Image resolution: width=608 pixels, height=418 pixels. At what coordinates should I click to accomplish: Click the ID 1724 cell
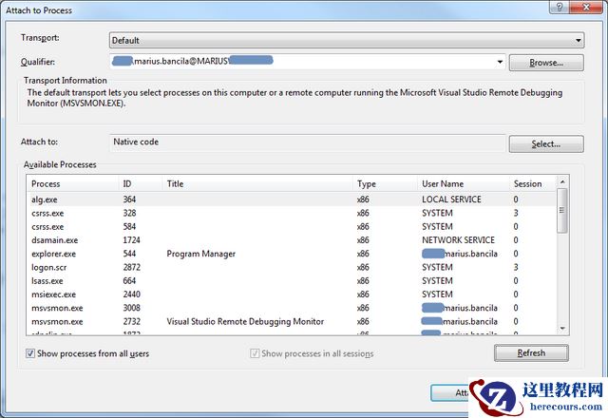point(131,240)
